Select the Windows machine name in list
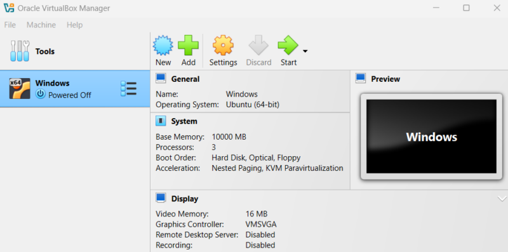Viewport: 508px width, 252px height. pyautogui.click(x=52, y=83)
